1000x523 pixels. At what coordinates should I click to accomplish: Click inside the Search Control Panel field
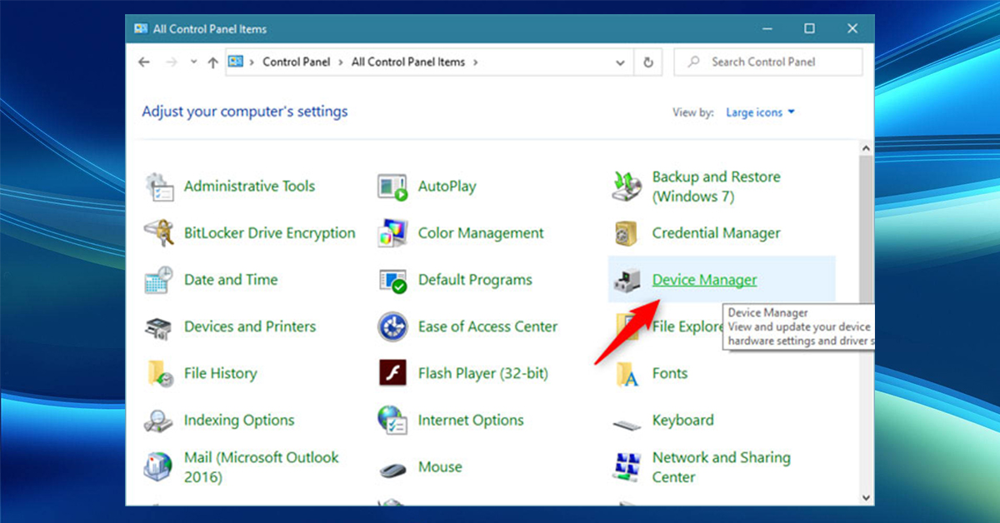[x=767, y=62]
